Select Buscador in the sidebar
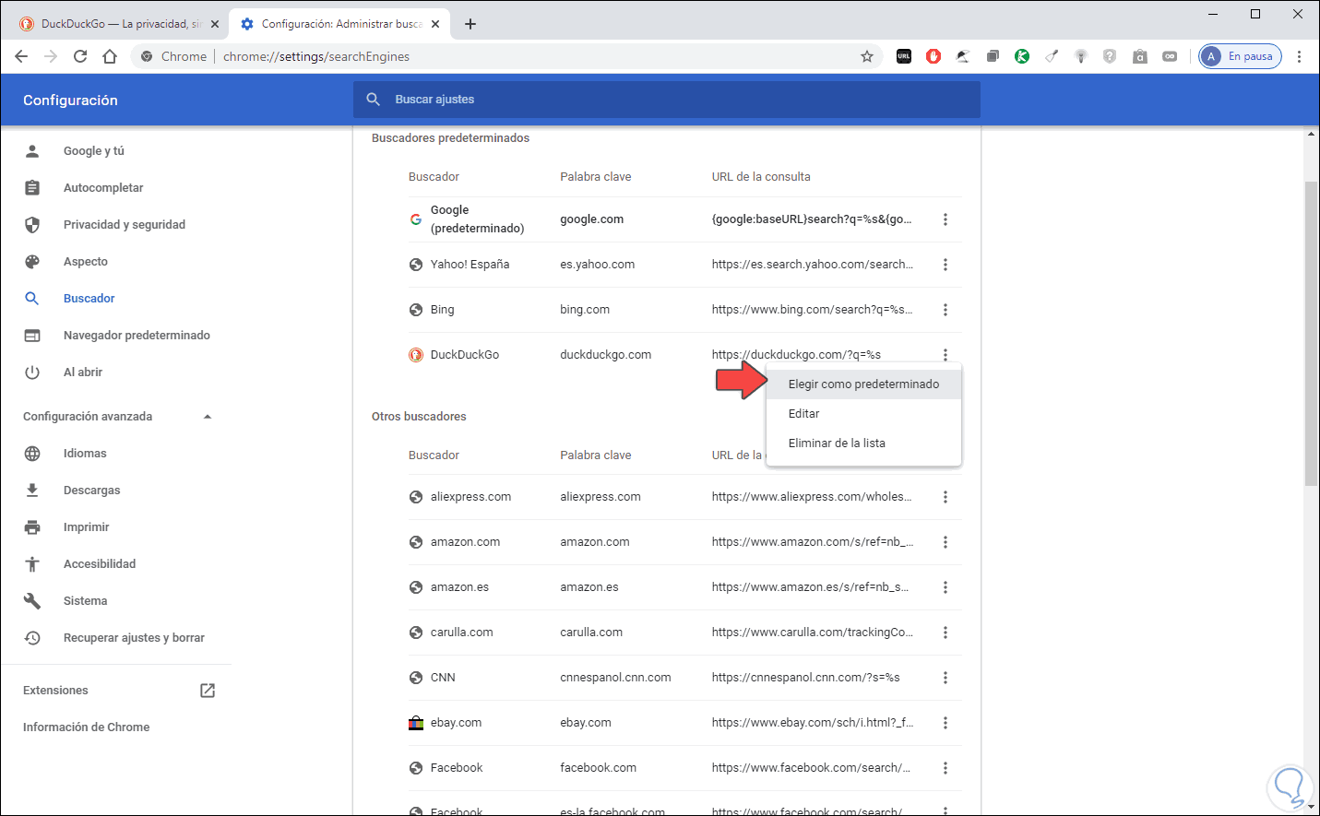Screen dimensions: 1320x816 pos(89,299)
